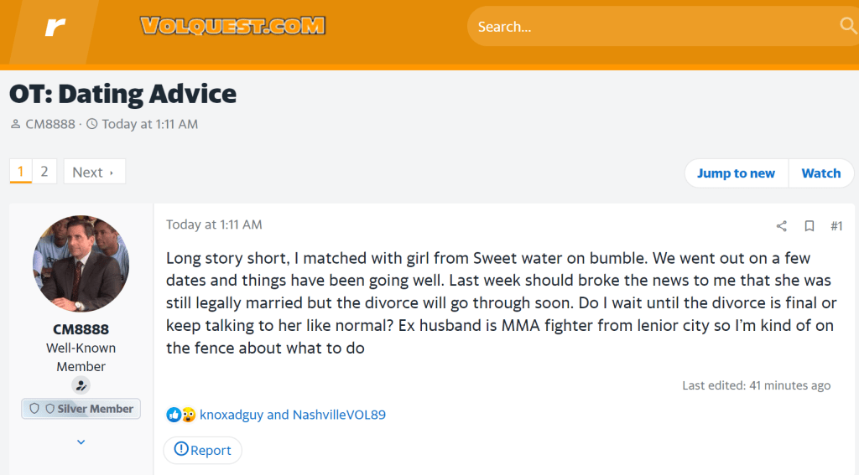This screenshot has width=859, height=475.
Task: Select page 1 in pagination
Action: pyautogui.click(x=21, y=172)
